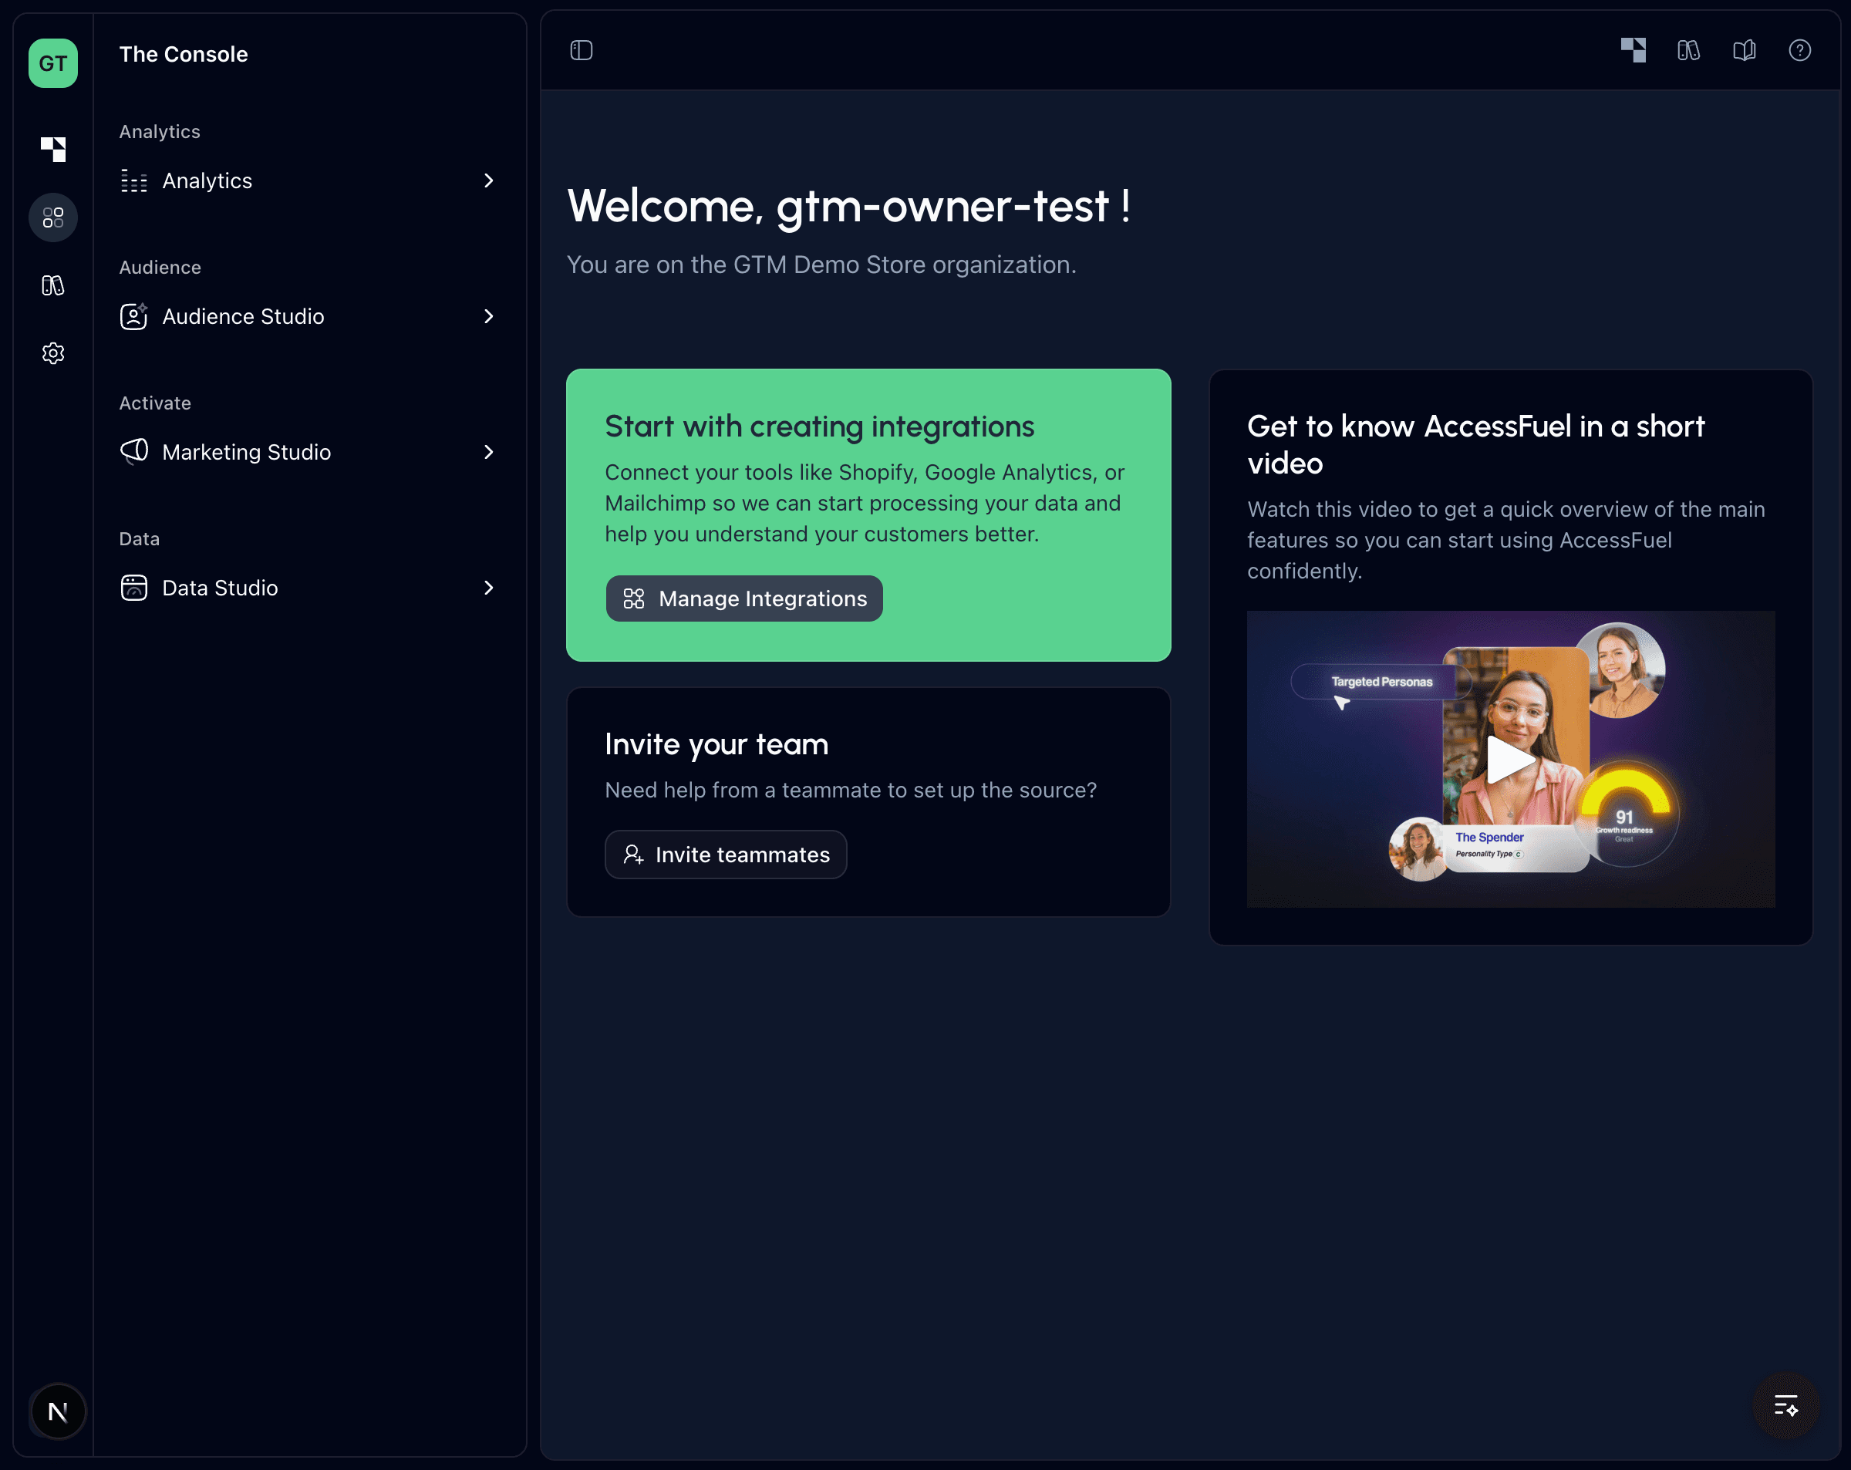
Task: Expand the Analytics entry chevron
Action: (x=490, y=180)
